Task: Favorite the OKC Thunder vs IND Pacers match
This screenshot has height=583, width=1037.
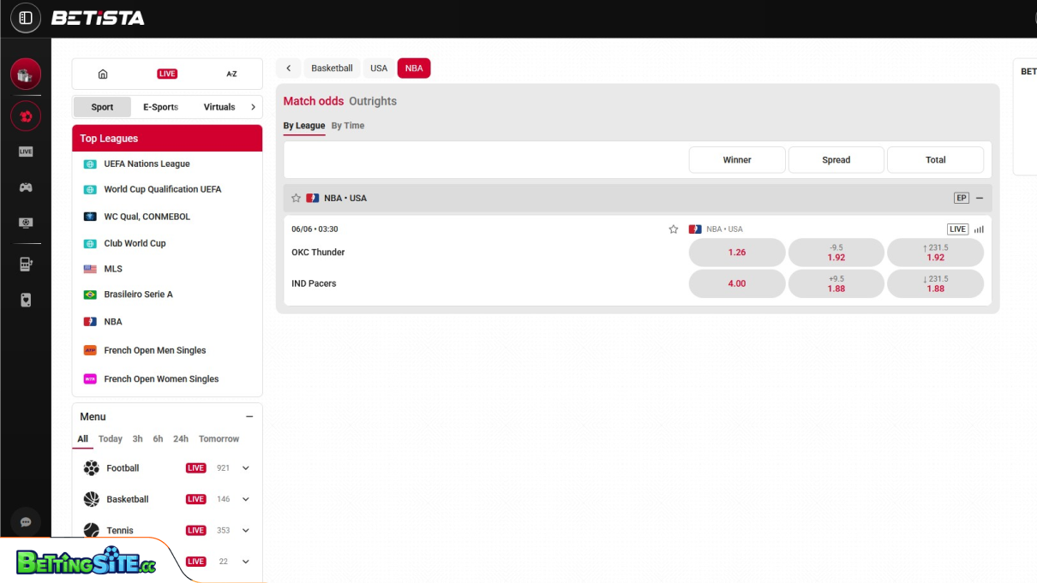Action: click(674, 229)
